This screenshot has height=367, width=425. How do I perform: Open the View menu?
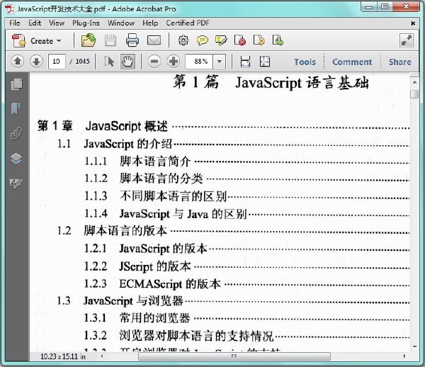[x=57, y=23]
